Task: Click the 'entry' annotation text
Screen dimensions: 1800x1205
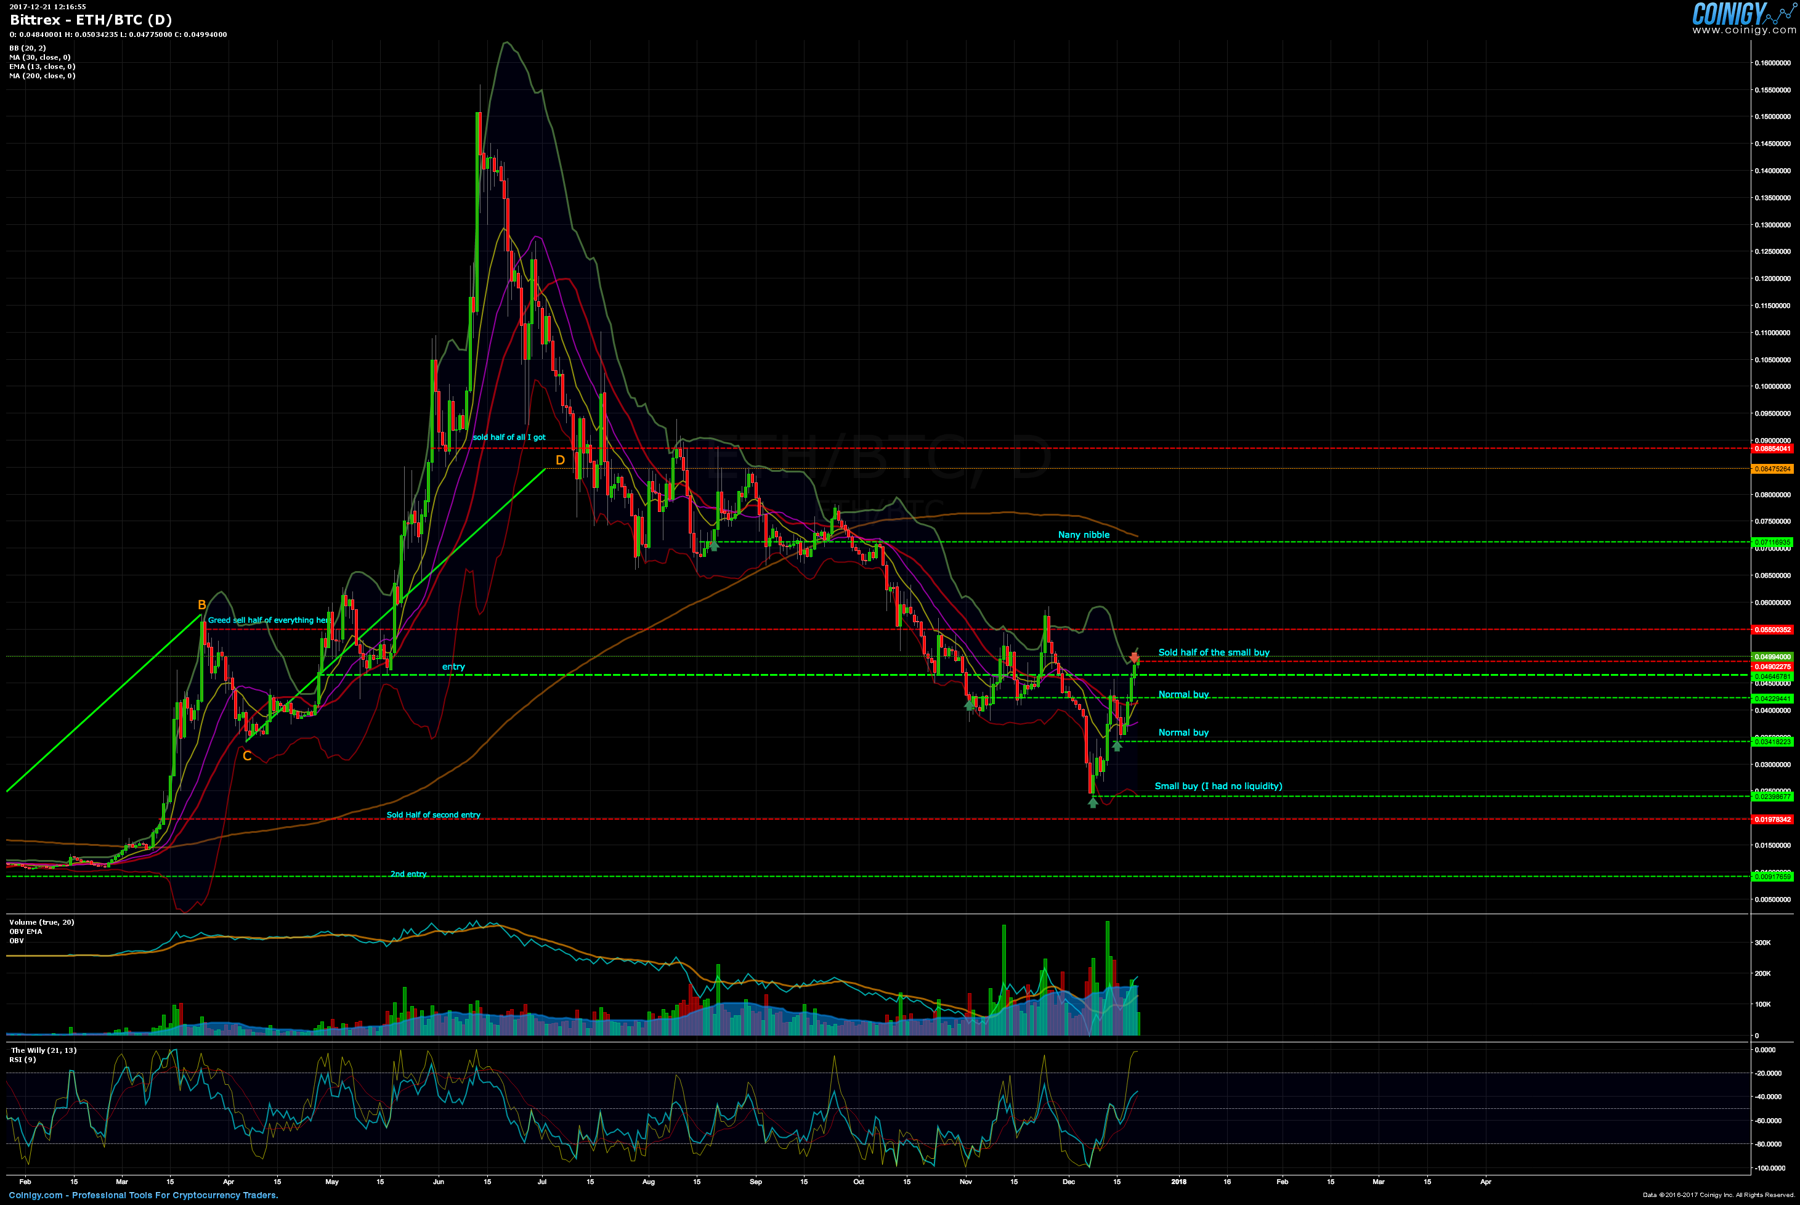Action: (x=453, y=667)
